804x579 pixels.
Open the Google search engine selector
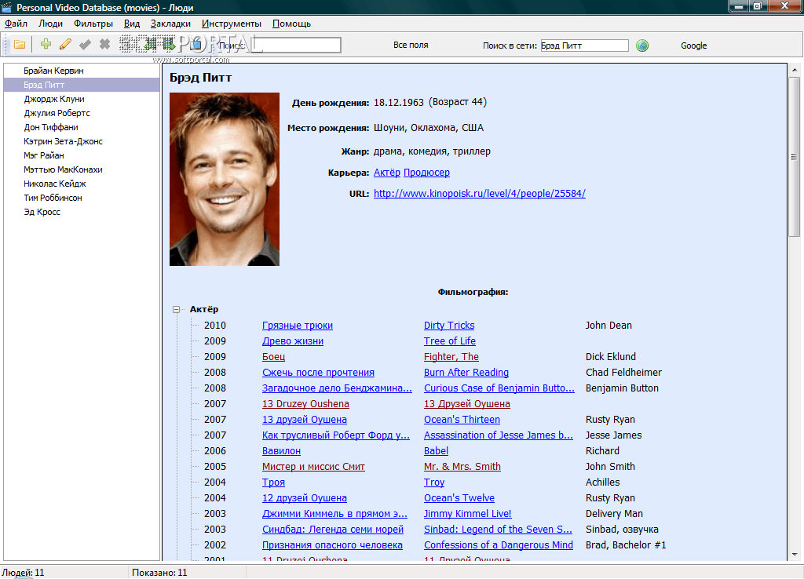[x=694, y=46]
